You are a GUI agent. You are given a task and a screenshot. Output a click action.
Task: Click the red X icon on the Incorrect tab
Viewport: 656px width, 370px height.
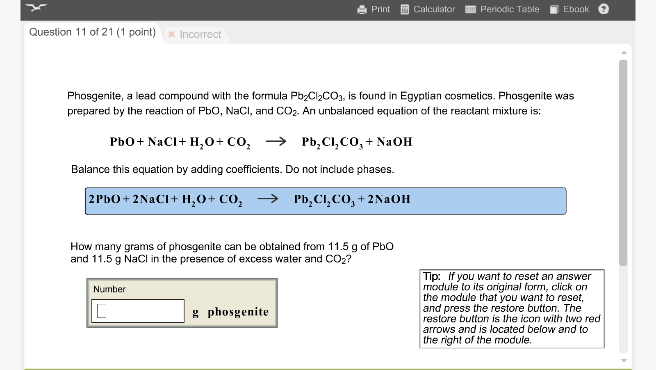172,35
